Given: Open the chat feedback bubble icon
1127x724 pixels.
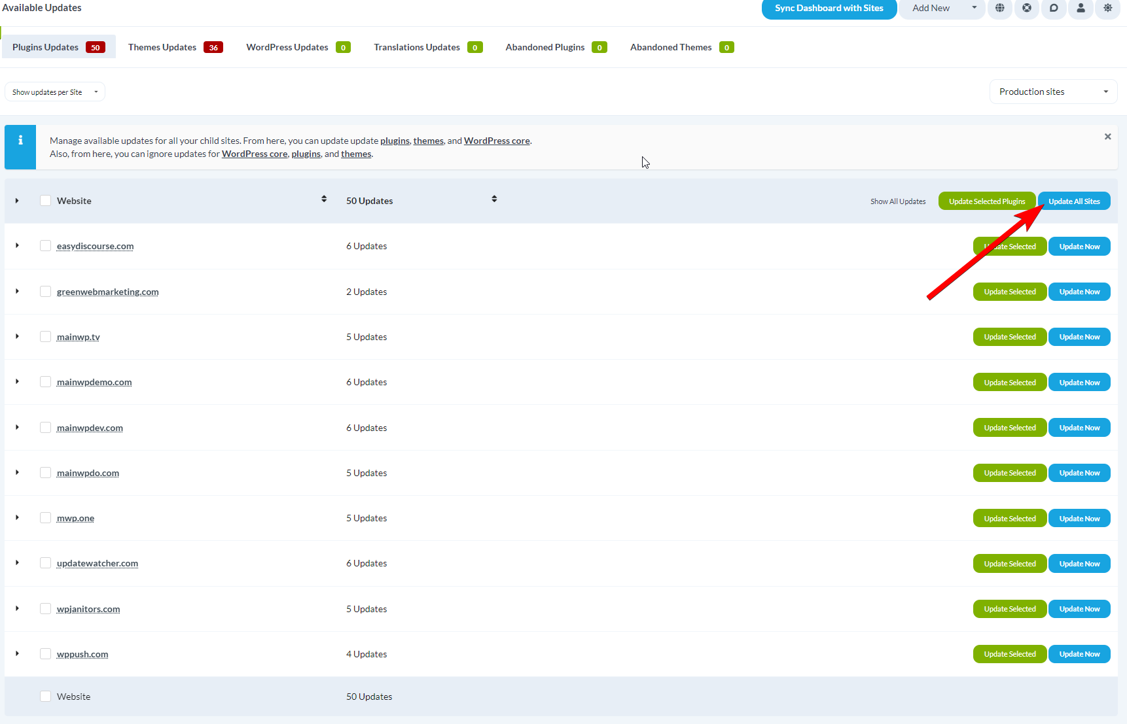Looking at the screenshot, I should [x=1053, y=9].
